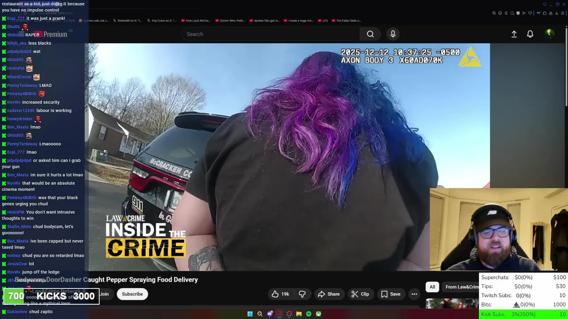568x319 pixels.
Task: Click the 'Kick Subs:' goal row
Action: point(524,315)
